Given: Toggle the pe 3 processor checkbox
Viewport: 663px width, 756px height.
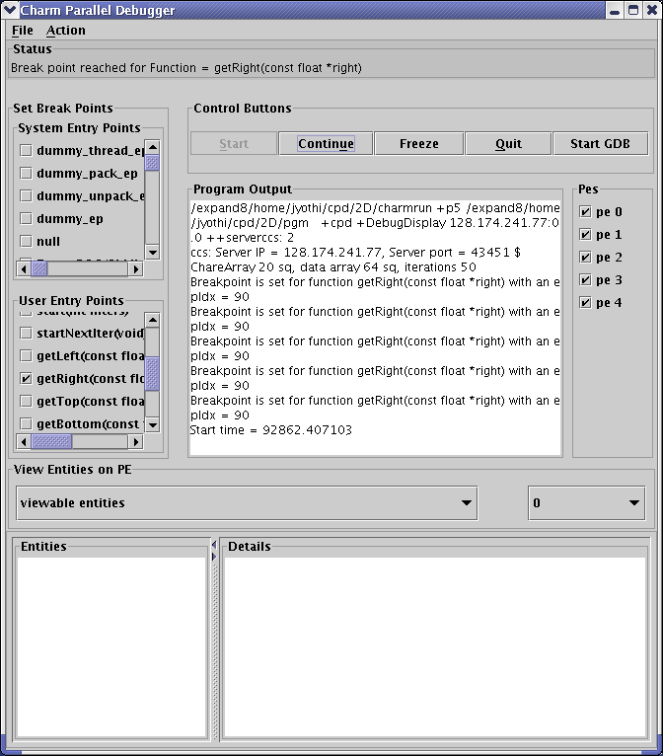Looking at the screenshot, I should tap(586, 280).
